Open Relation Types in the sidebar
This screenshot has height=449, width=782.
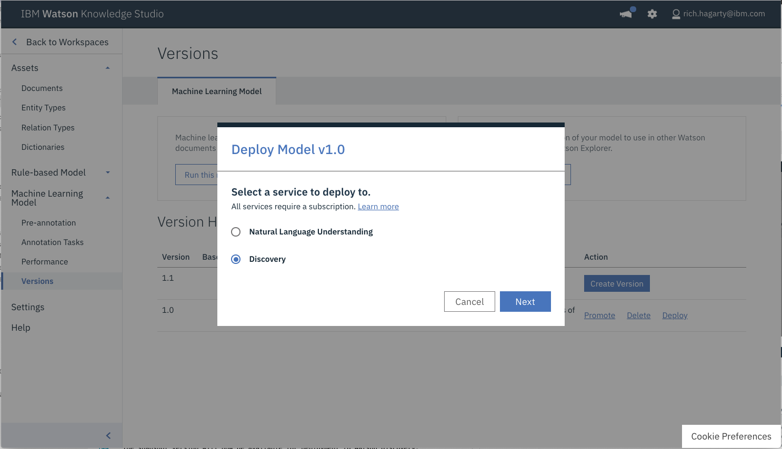[x=48, y=128]
